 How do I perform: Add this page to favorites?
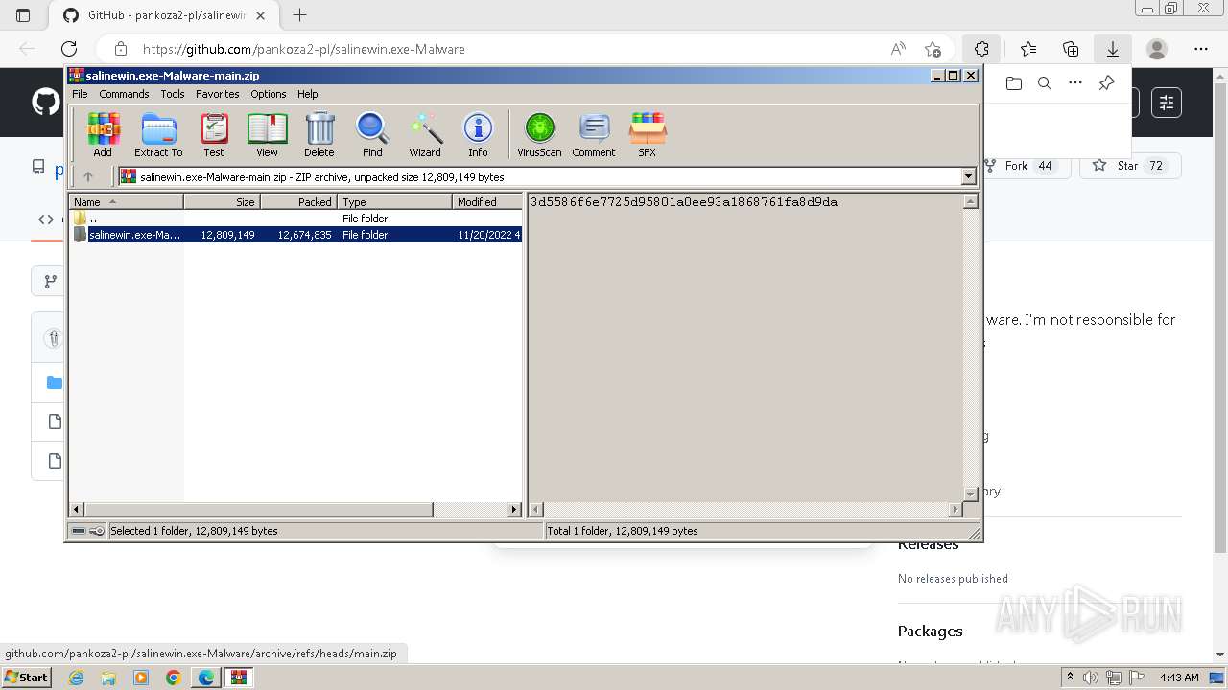933,49
